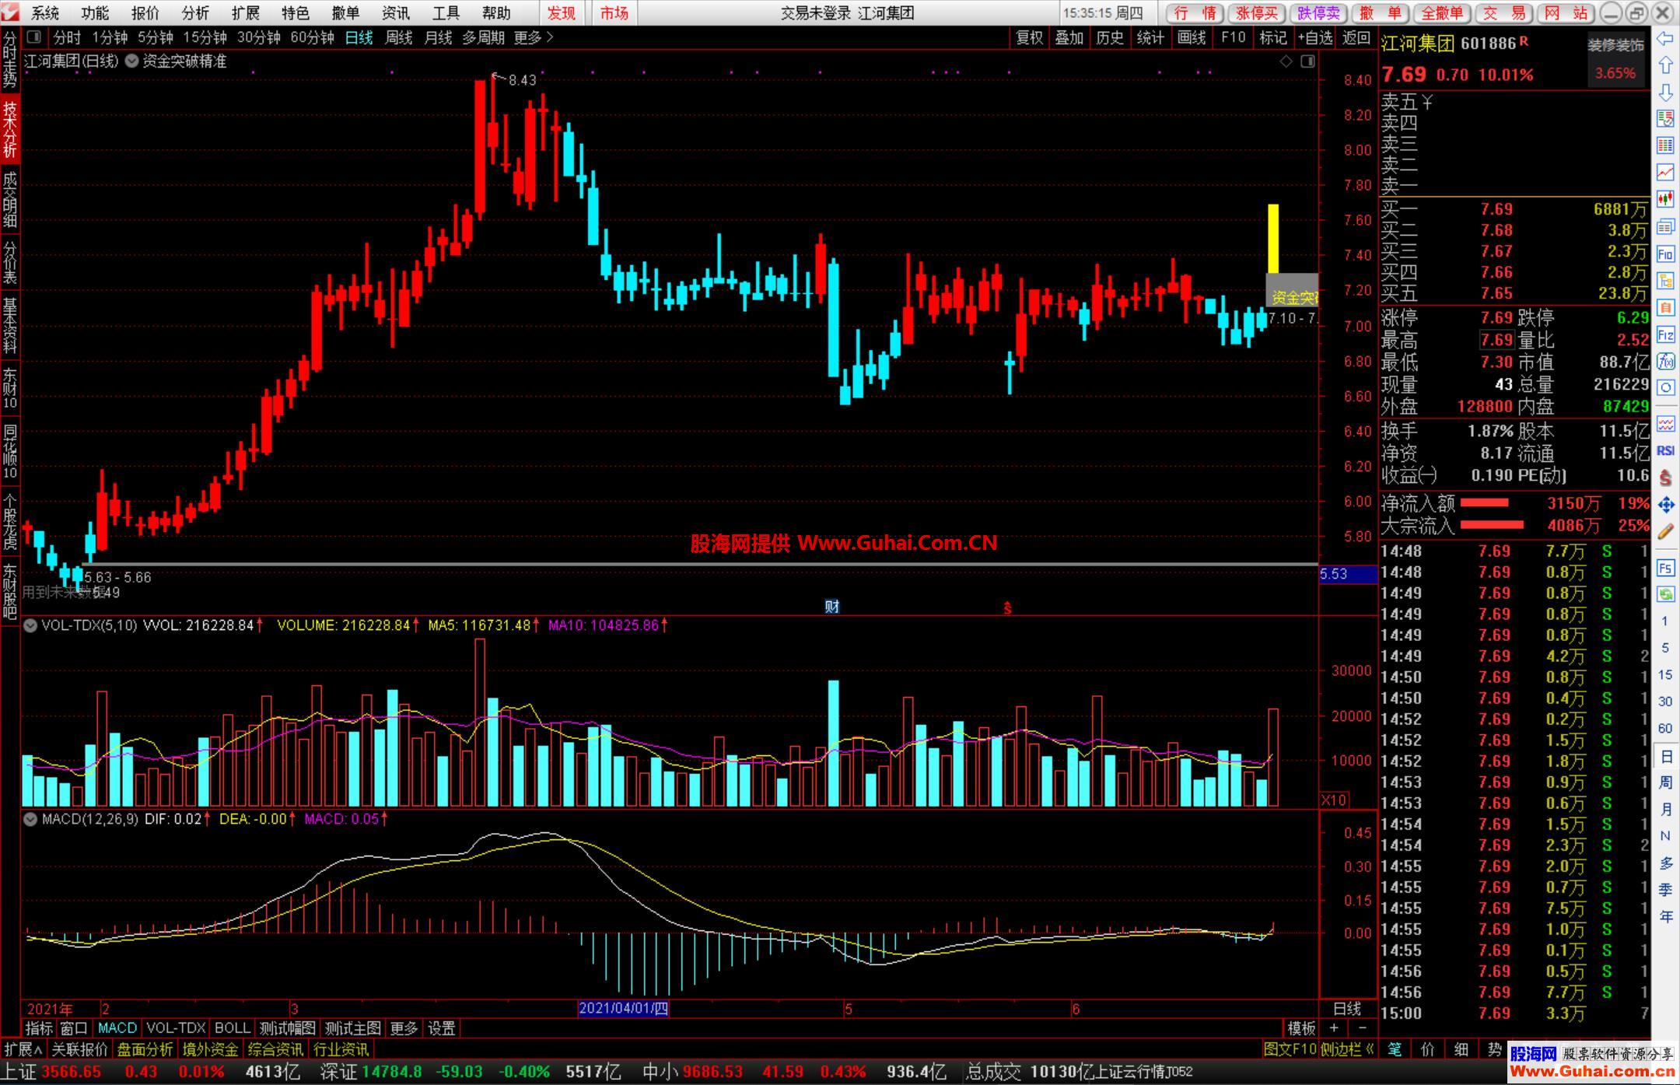Viewport: 1680px width, 1085px height.
Task: Open the 分析 menu
Action: tap(195, 13)
